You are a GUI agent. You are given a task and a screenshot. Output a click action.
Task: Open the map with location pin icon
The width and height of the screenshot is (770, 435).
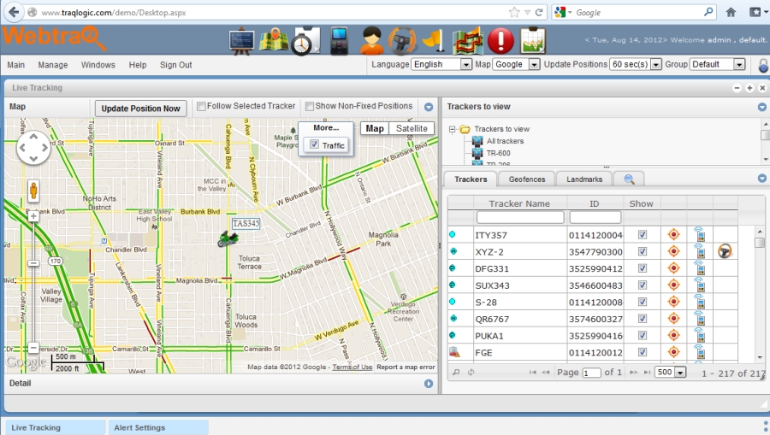pos(274,41)
